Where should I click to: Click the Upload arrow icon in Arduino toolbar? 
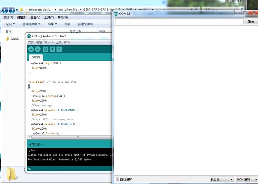38,49
